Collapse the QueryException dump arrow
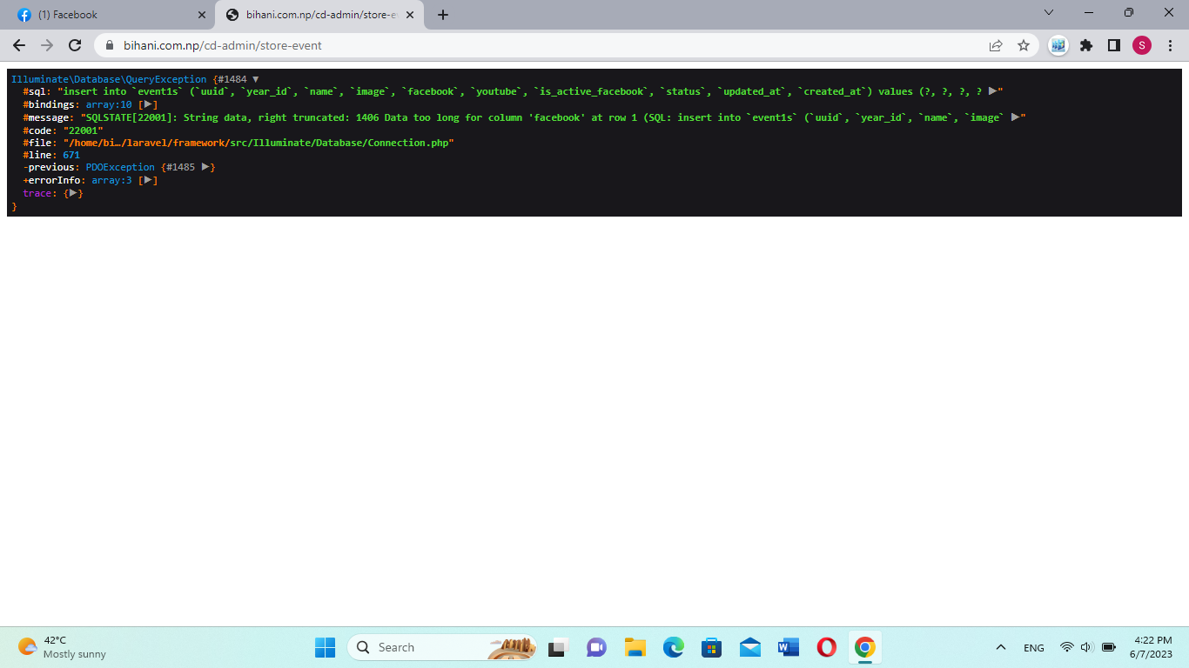 click(x=255, y=79)
